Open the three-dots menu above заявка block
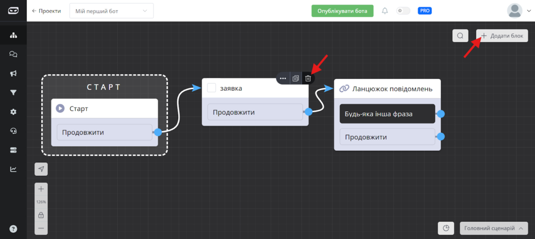Screen dimensions: 535x239 click(283, 78)
